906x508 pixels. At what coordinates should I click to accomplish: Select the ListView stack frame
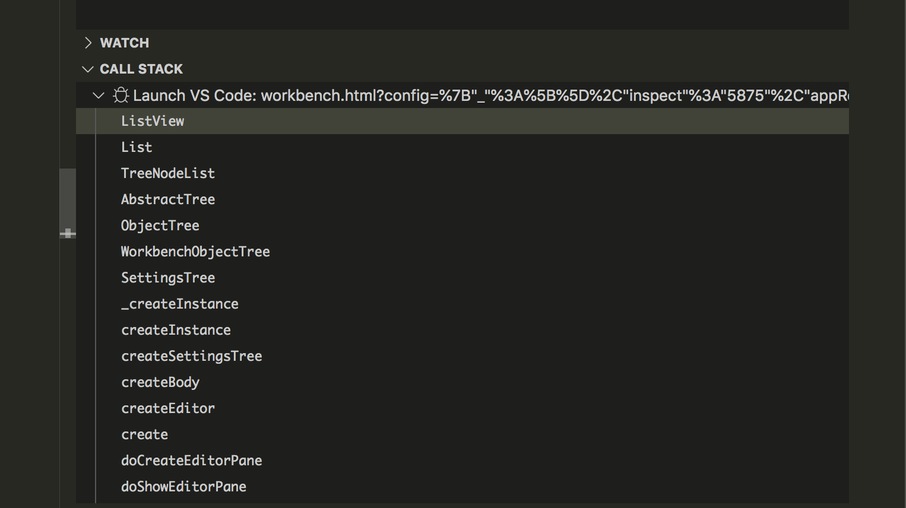[x=153, y=120]
